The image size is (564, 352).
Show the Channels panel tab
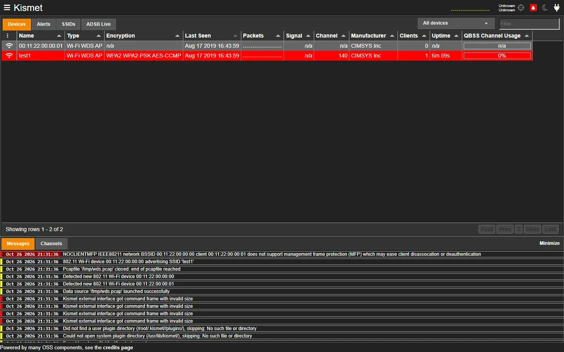[x=51, y=244]
